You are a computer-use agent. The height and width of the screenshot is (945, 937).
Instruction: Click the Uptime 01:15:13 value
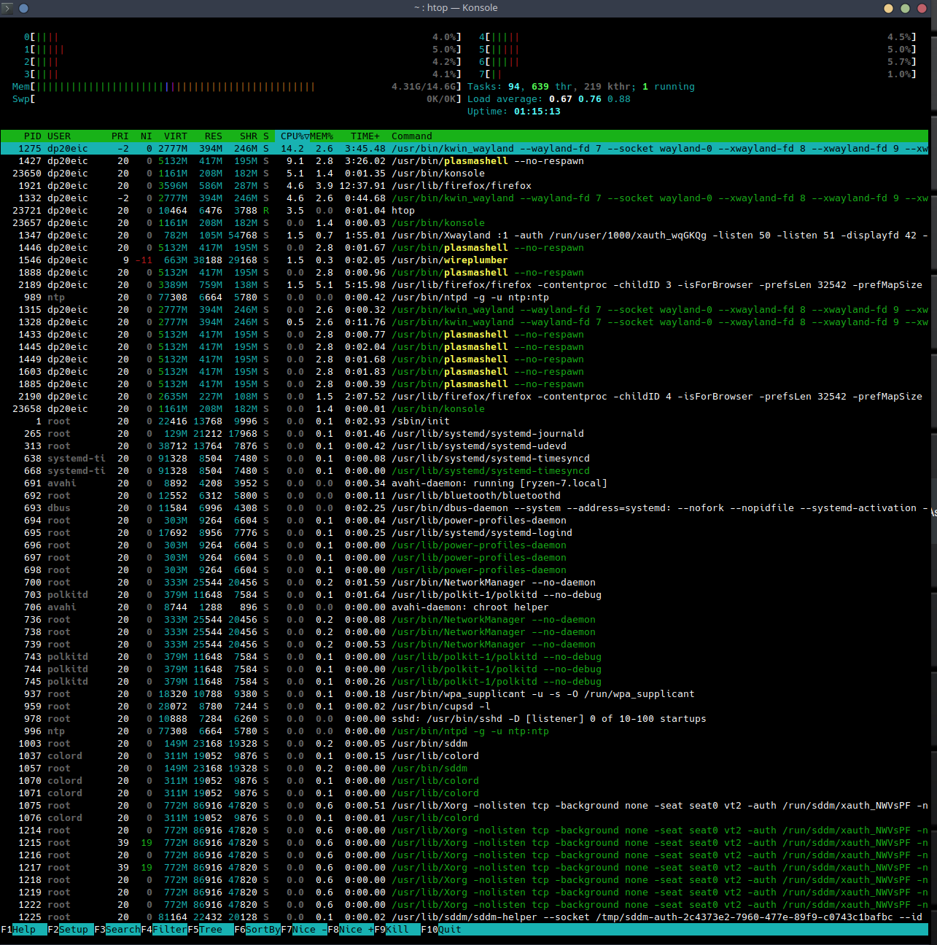pyautogui.click(x=537, y=112)
